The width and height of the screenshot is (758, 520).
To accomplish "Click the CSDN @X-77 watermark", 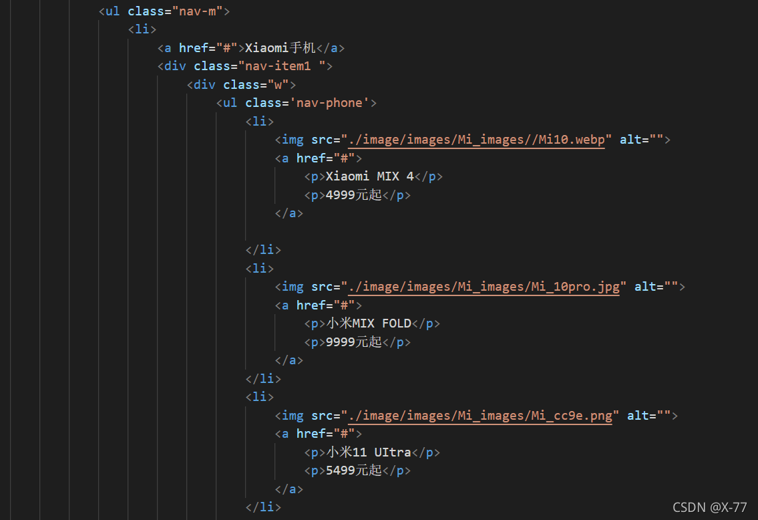I will click(710, 507).
